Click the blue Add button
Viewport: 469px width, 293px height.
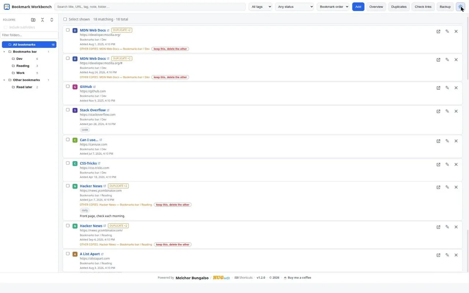pyautogui.click(x=358, y=7)
